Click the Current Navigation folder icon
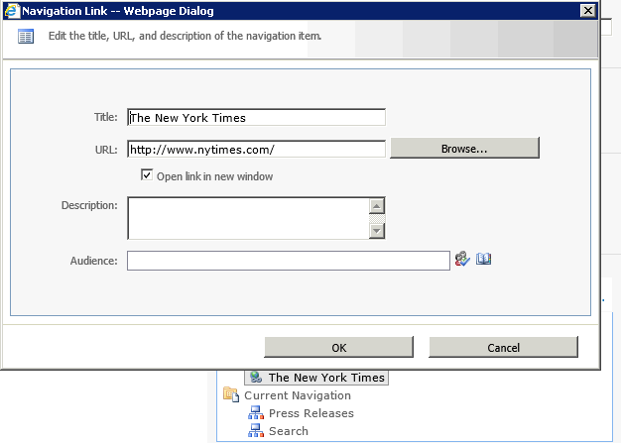 [231, 394]
